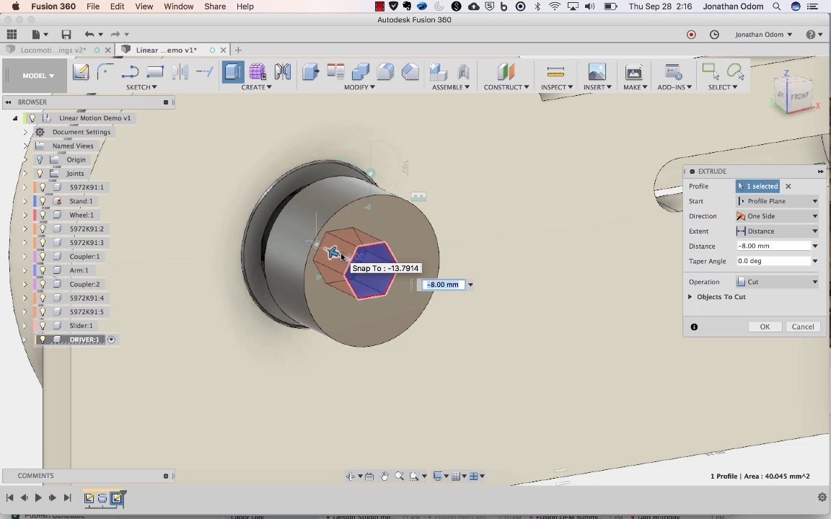Expand the Slider:1 tree node

point(25,326)
